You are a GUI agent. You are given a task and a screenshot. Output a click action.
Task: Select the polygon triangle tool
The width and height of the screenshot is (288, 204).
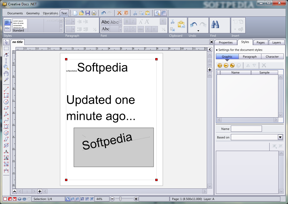coord(6,114)
